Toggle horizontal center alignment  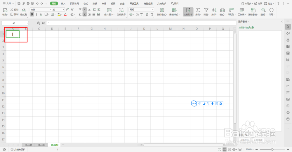click(x=85, y=14)
